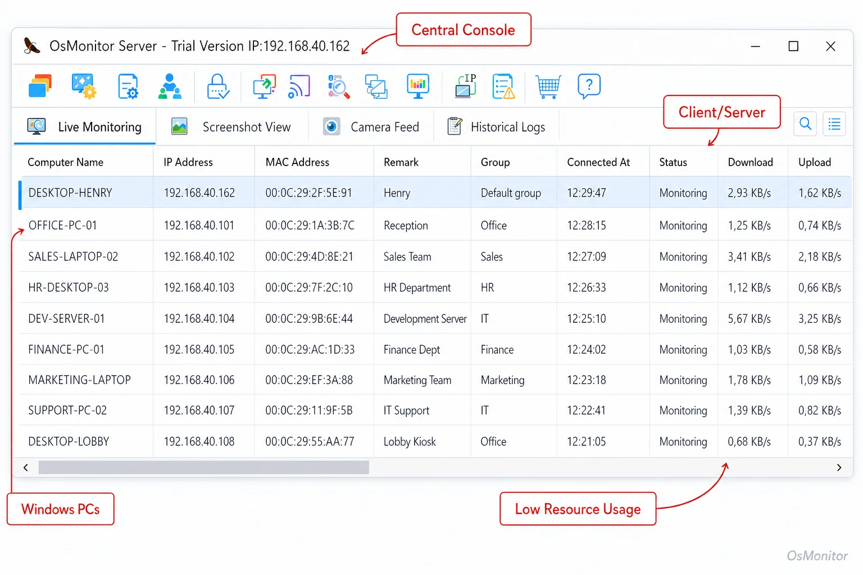Viewport: 863px width, 575px height.
Task: Click the screen cast broadcast icon
Action: 299,86
